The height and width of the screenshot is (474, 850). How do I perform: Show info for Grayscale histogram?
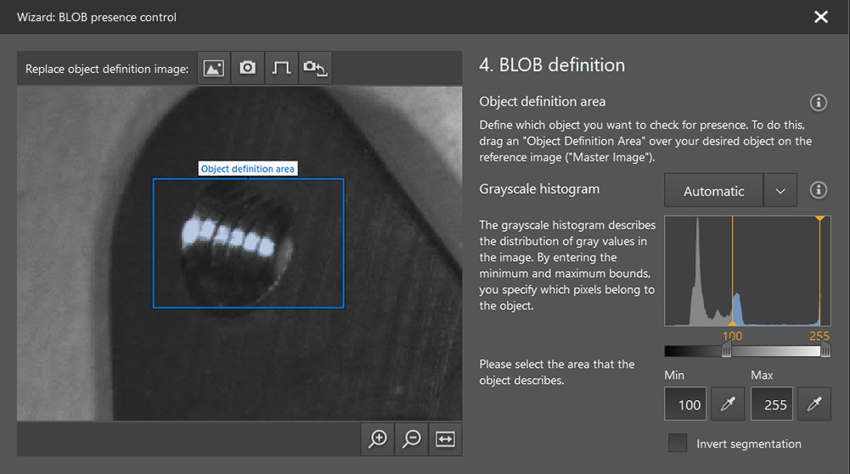coord(819,189)
